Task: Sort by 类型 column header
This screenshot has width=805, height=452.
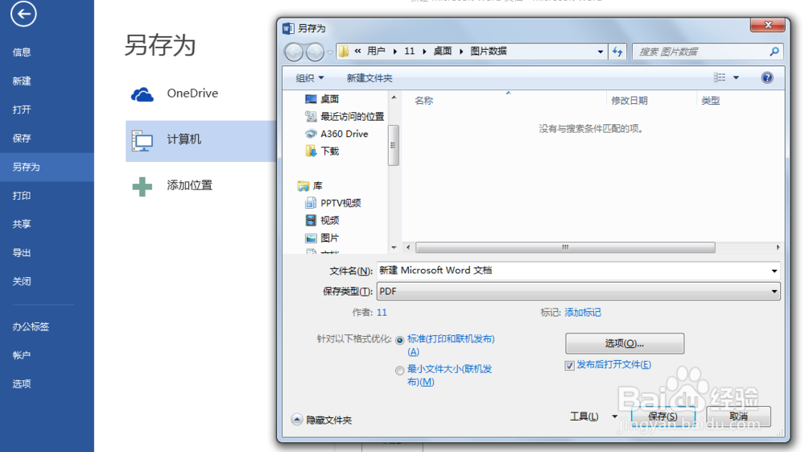Action: [x=711, y=101]
